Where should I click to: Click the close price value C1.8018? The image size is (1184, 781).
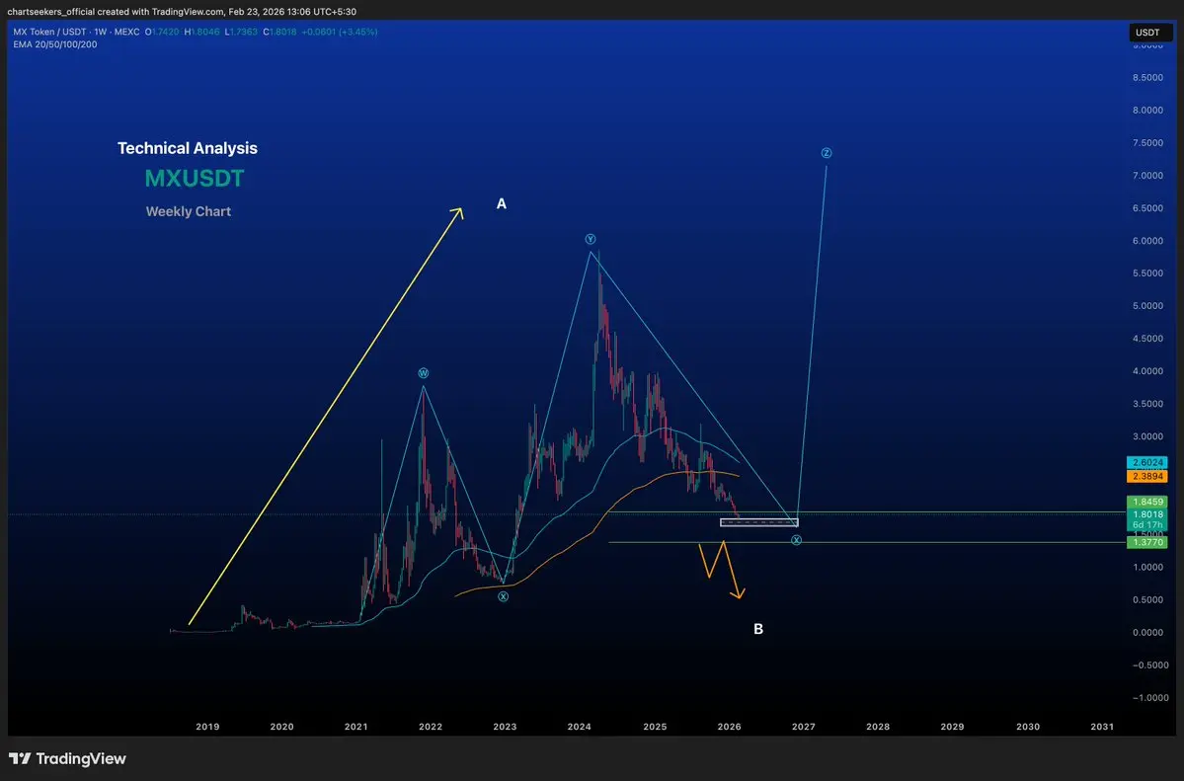[279, 32]
